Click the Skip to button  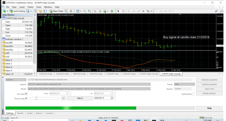tap(80, 98)
